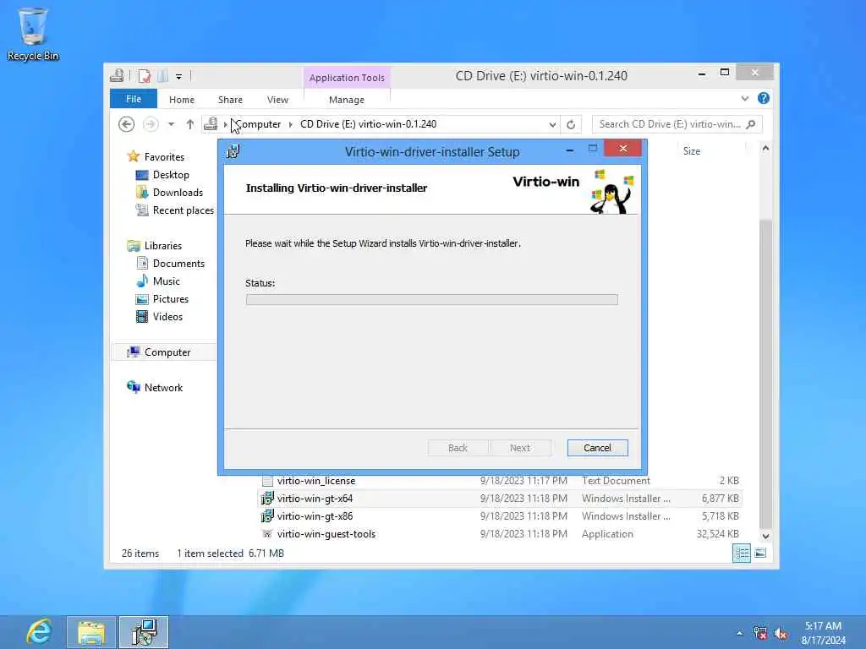Click the New folder quick access icon

click(x=162, y=76)
